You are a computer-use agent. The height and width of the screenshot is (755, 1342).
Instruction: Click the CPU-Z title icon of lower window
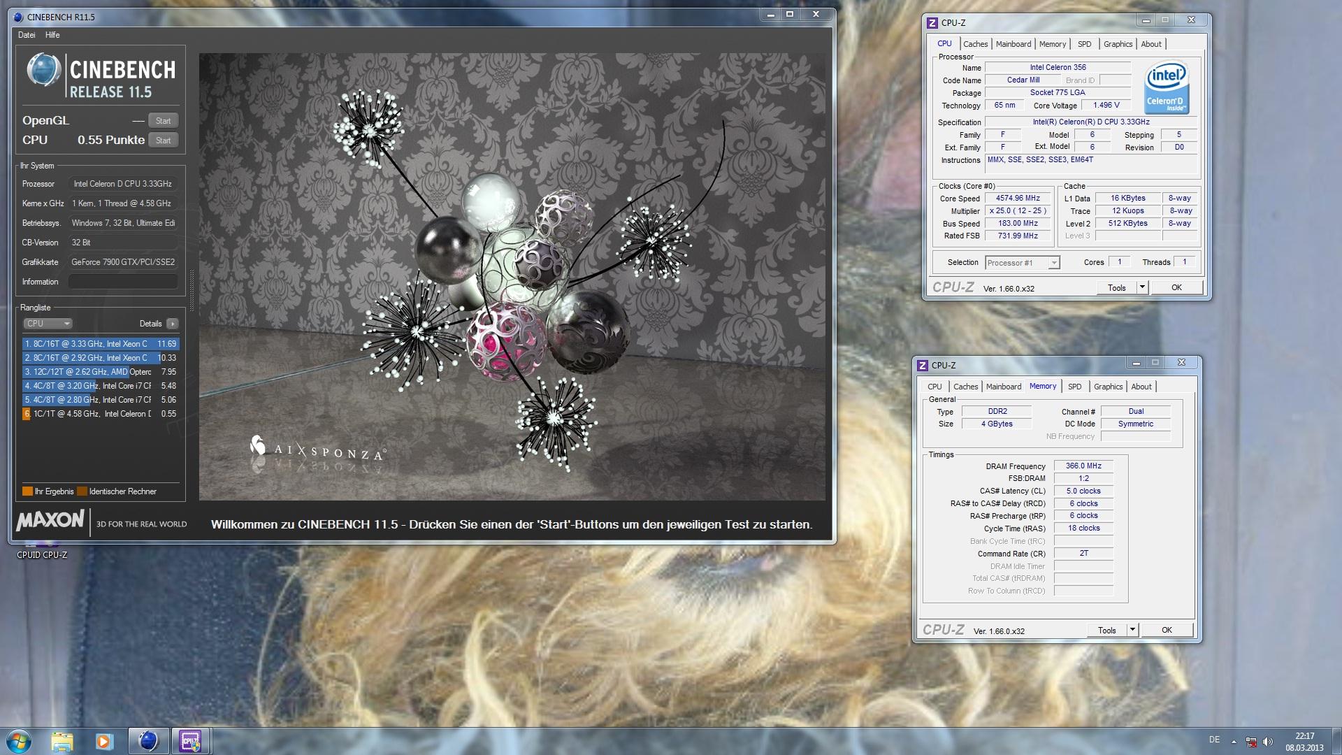(x=923, y=366)
